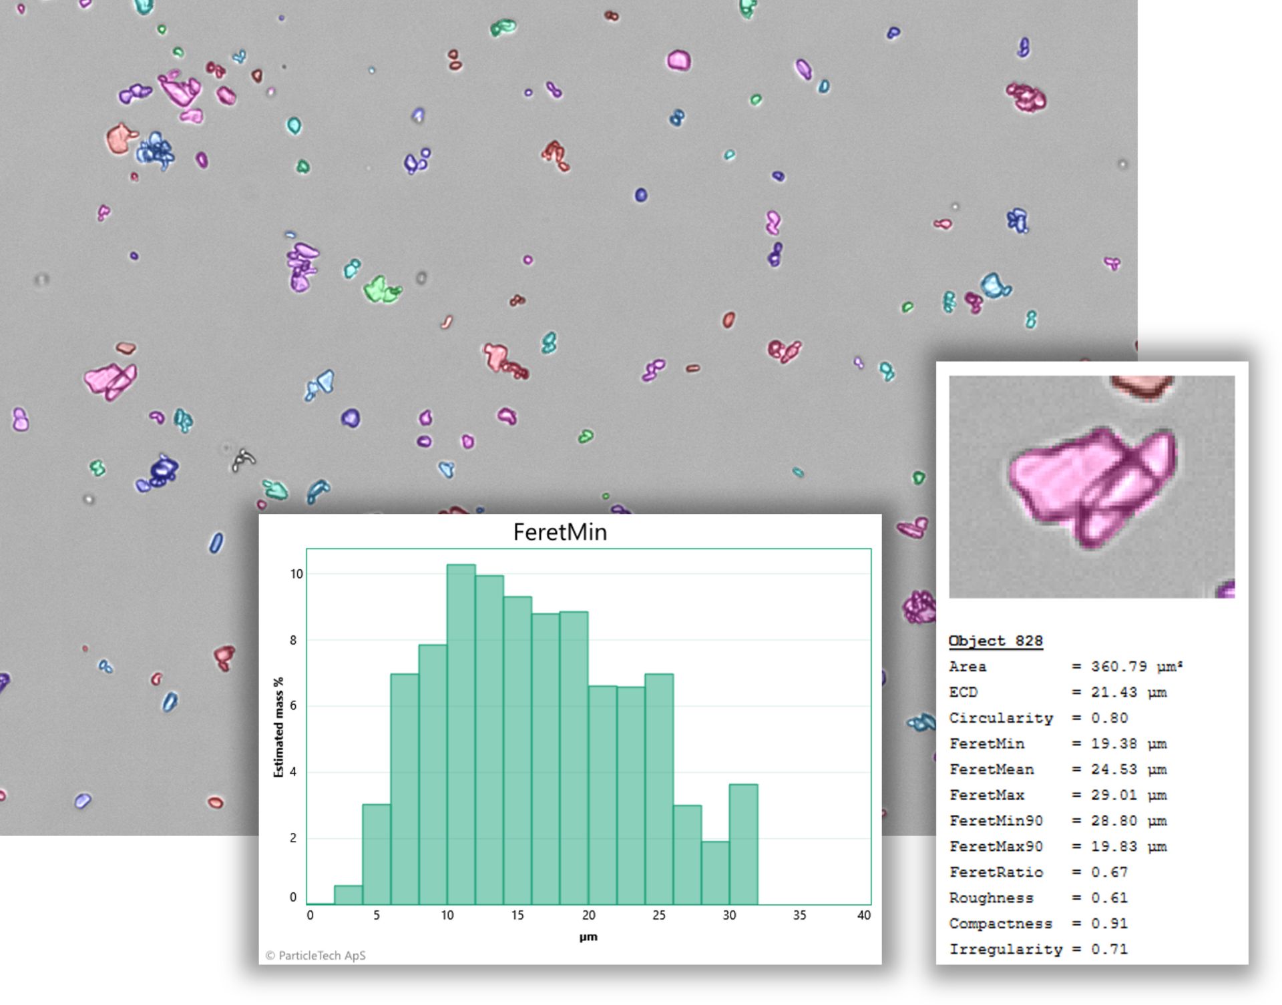The width and height of the screenshot is (1282, 1005).
Task: Click the ECD value 21.43 µm
Action: (1128, 692)
